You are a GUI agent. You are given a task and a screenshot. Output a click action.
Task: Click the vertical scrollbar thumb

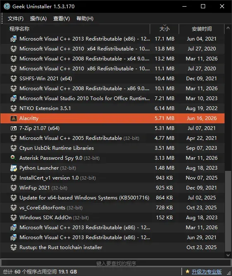228,211
